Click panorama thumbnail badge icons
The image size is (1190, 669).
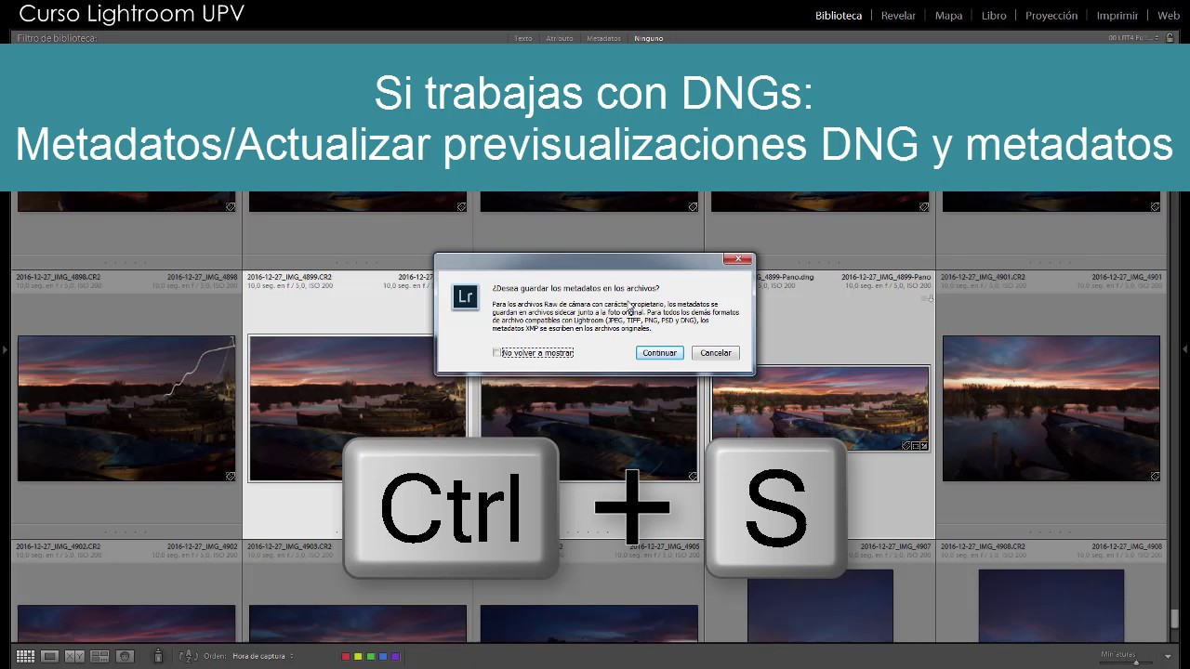coord(916,446)
